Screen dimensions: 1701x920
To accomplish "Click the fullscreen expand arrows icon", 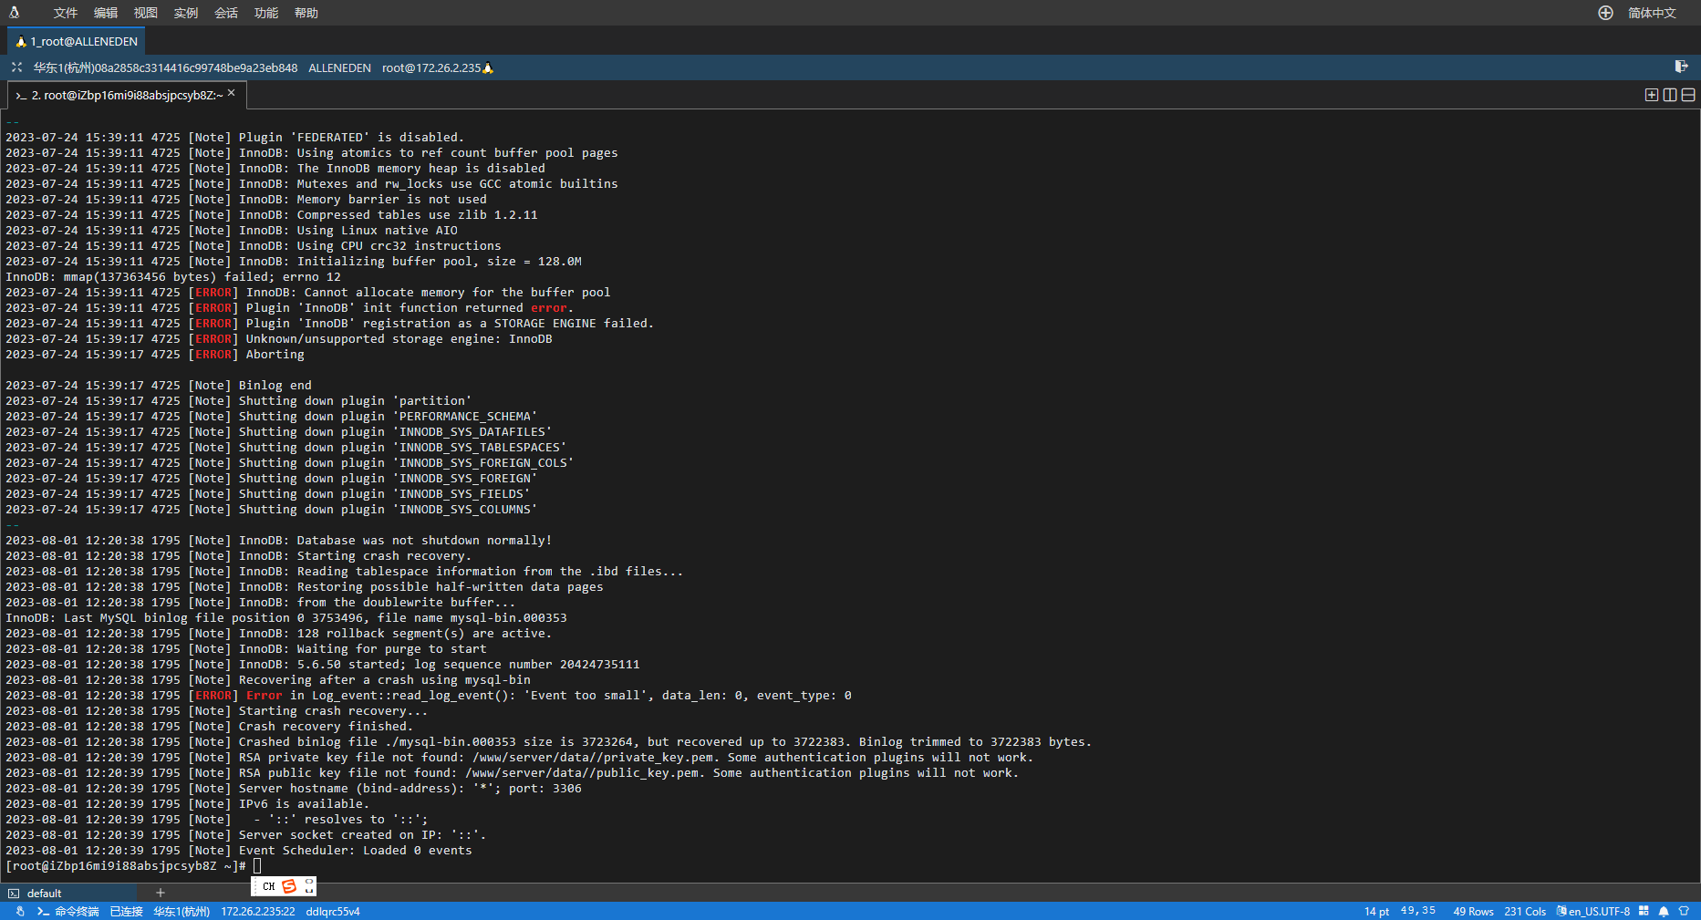I will pos(16,67).
